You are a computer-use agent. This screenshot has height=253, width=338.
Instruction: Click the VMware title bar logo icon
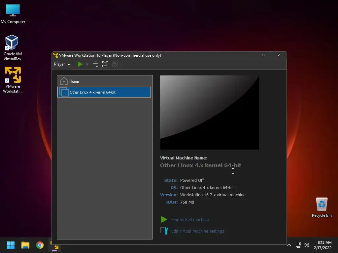coord(55,55)
